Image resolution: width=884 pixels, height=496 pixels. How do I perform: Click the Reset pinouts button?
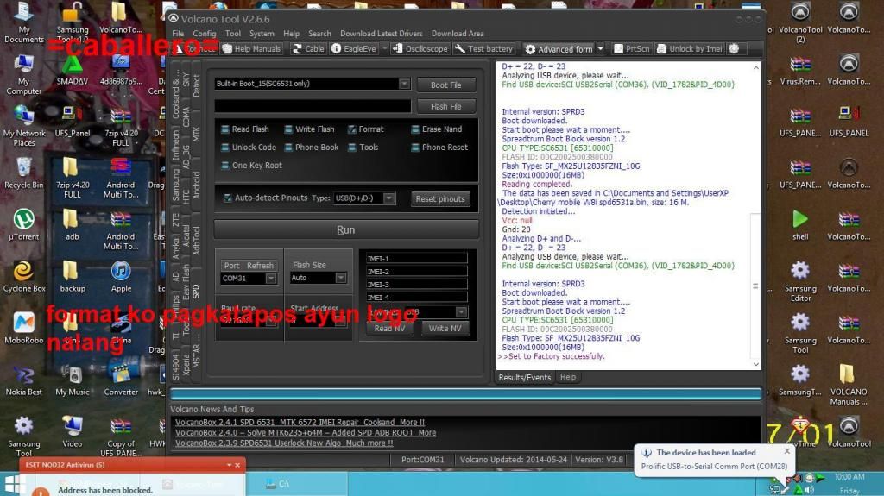point(440,198)
